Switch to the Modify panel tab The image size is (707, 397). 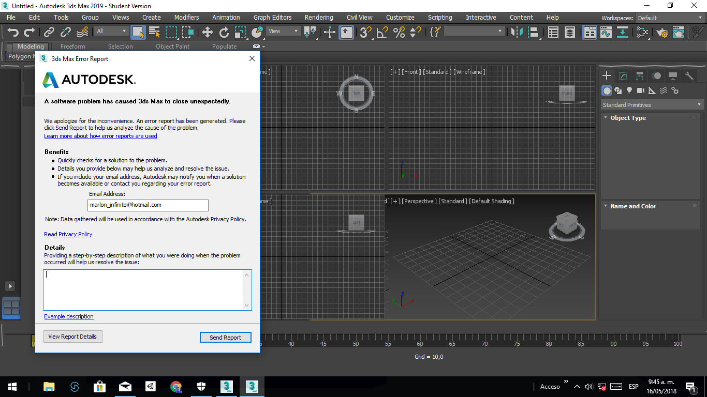tap(623, 76)
